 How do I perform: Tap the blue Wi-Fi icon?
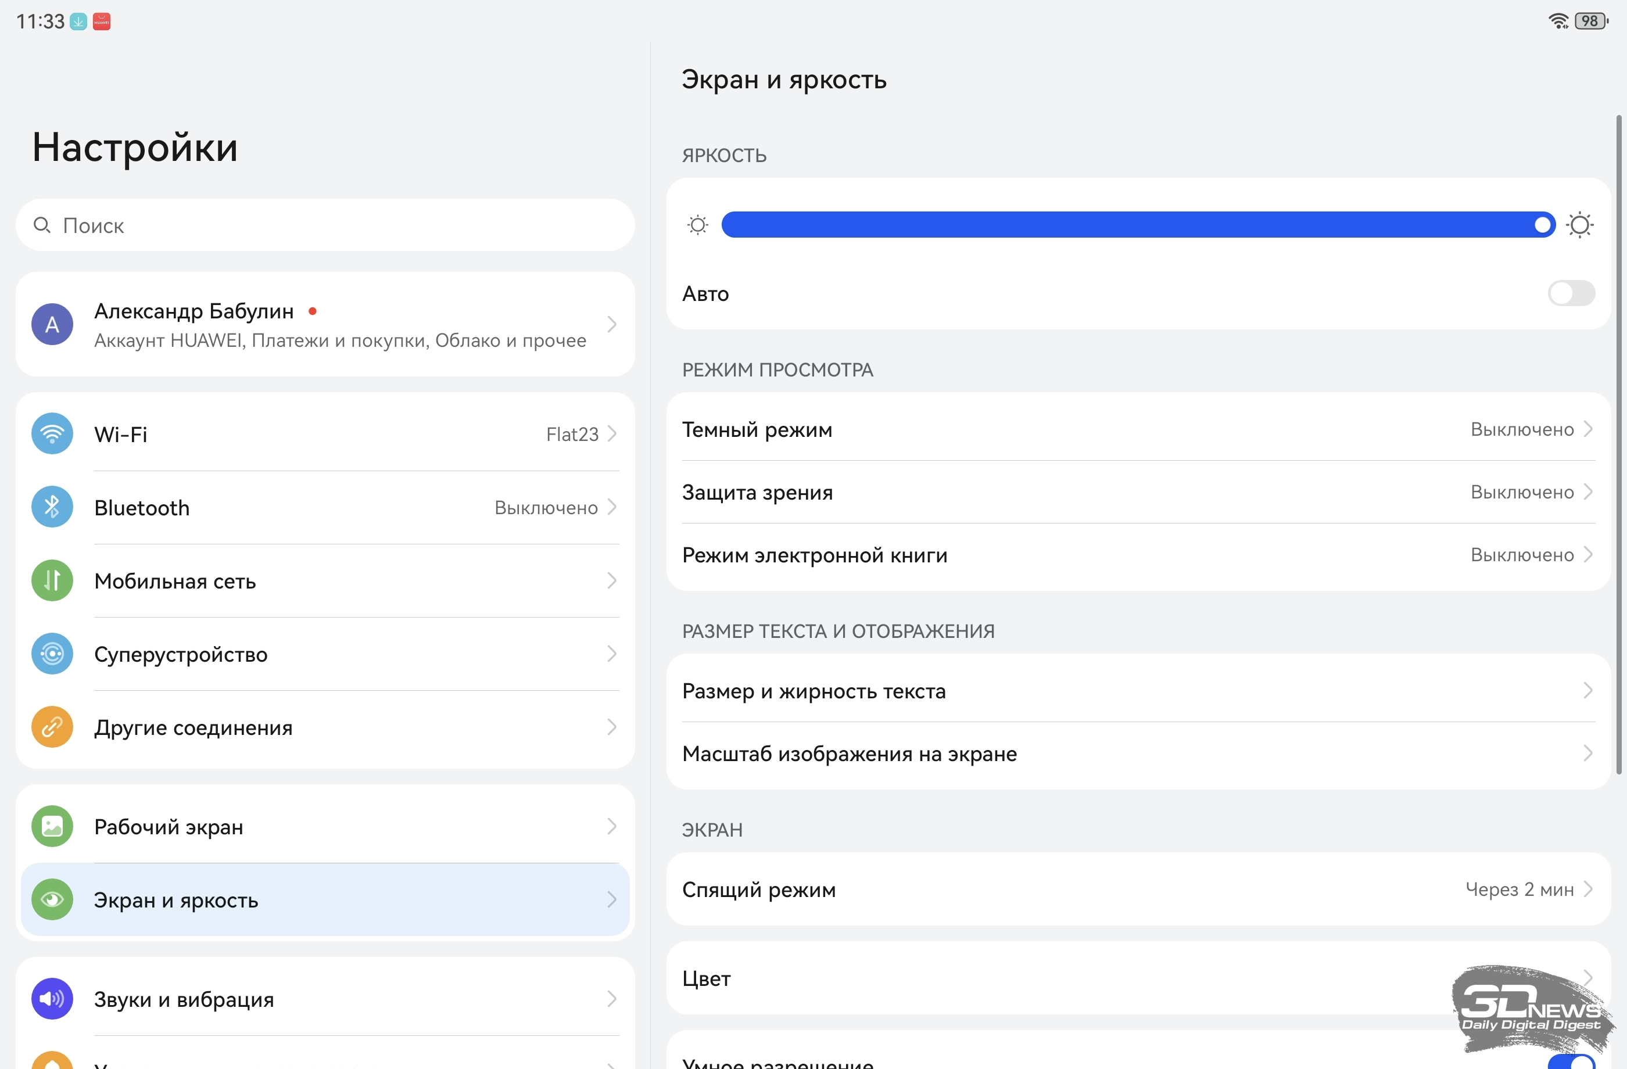pos(52,433)
